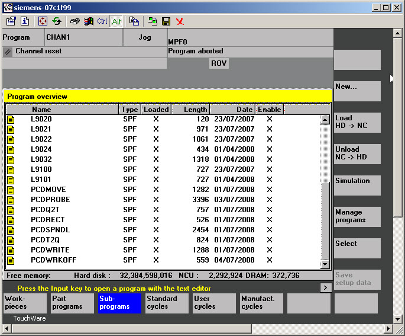Open the Standard cycles tab
Screen dimensions: 405x336
[167, 303]
